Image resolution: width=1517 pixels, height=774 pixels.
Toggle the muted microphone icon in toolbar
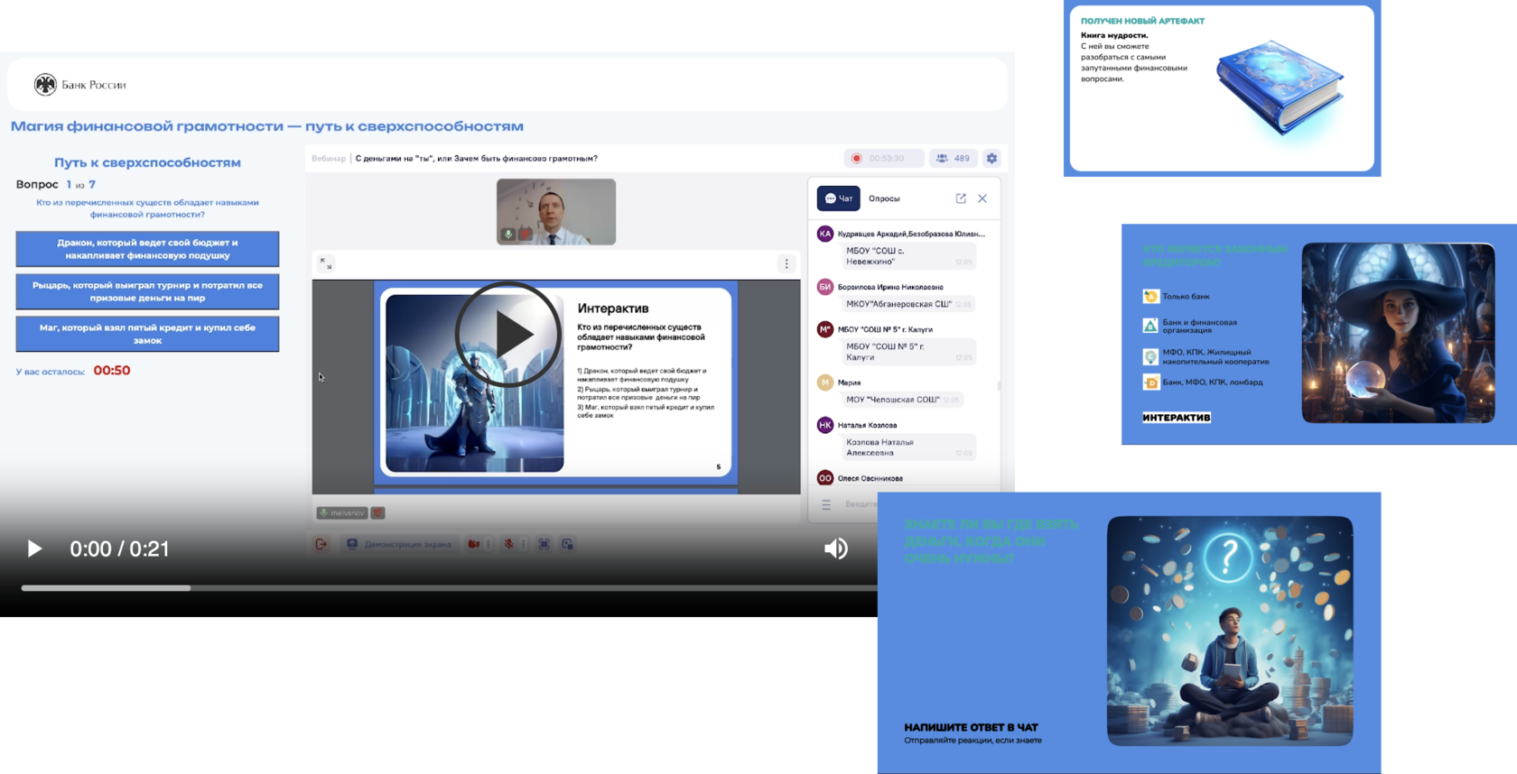coord(509,544)
